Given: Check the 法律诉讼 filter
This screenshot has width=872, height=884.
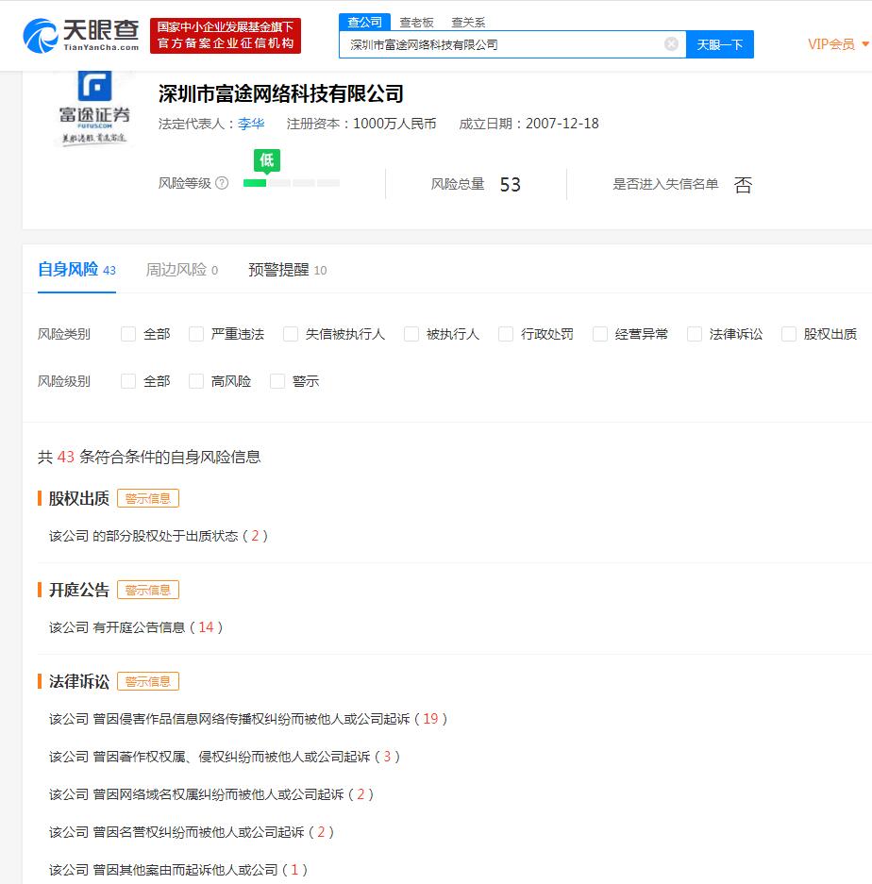Looking at the screenshot, I should pyautogui.click(x=695, y=334).
